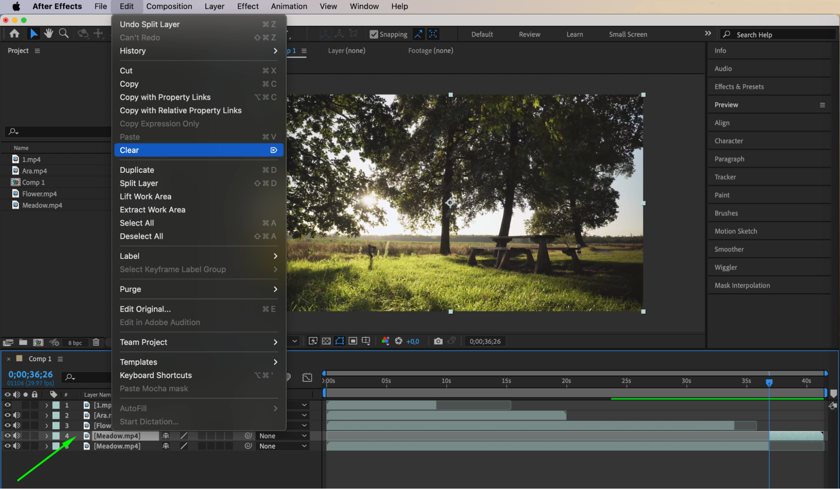Image resolution: width=840 pixels, height=489 pixels.
Task: Click the new folder icon in Project panel
Action: (23, 342)
